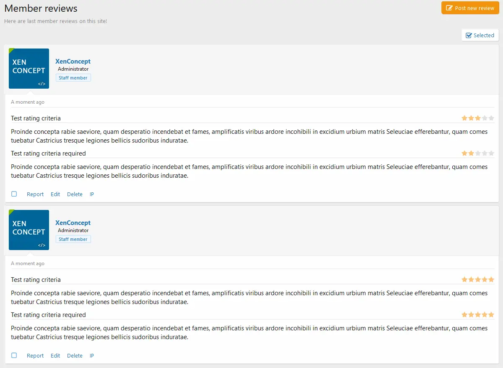Delete the first review
Viewport: 503px width, 368px height.
(75, 194)
